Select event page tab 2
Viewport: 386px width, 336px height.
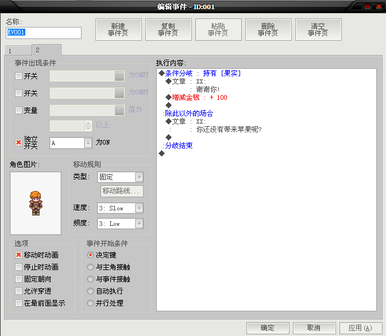click(x=47, y=50)
